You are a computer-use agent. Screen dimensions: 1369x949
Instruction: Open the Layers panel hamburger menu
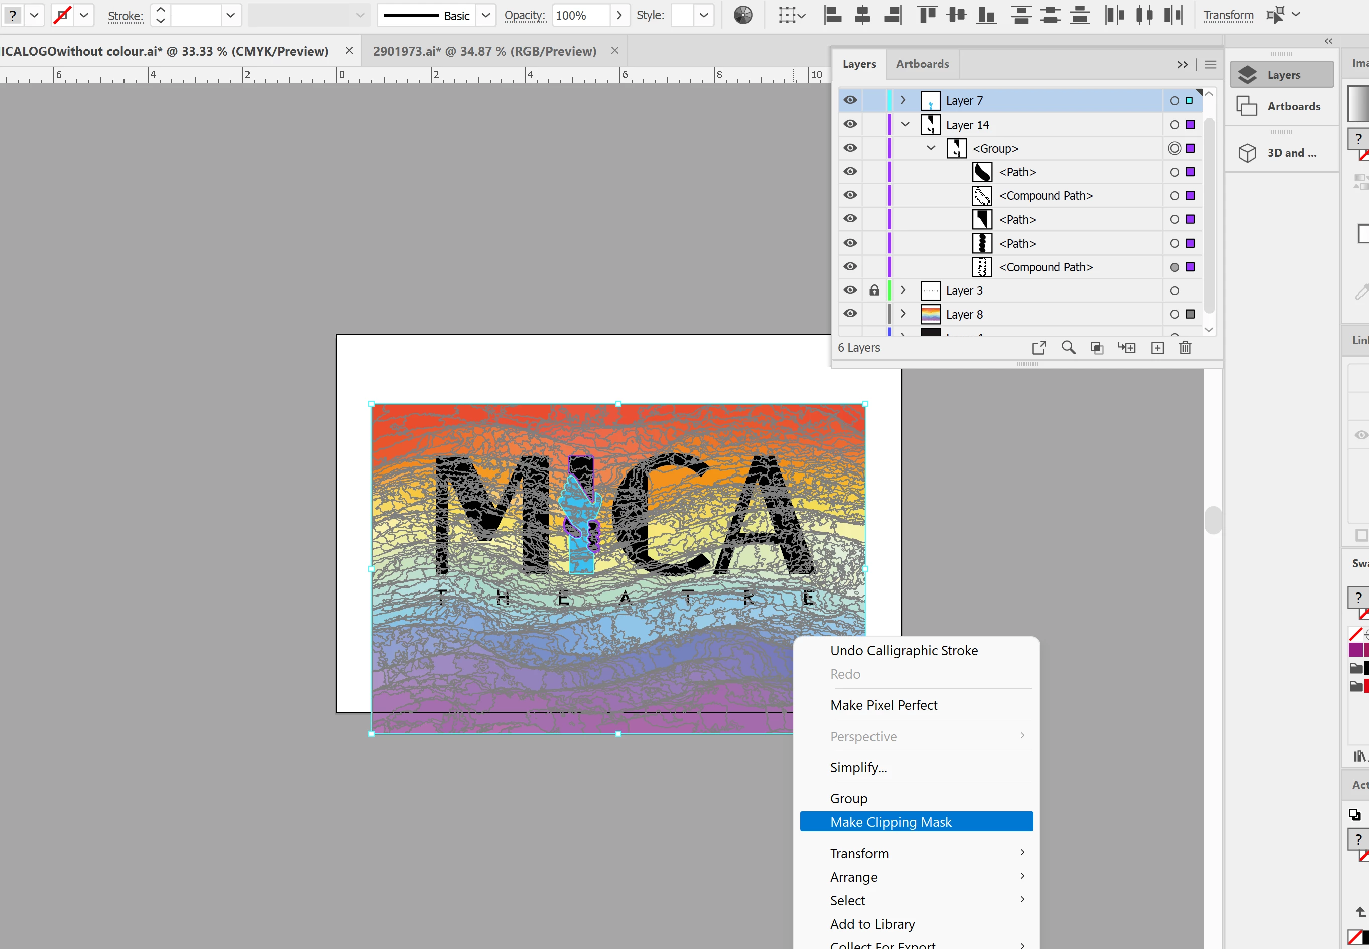1211,64
